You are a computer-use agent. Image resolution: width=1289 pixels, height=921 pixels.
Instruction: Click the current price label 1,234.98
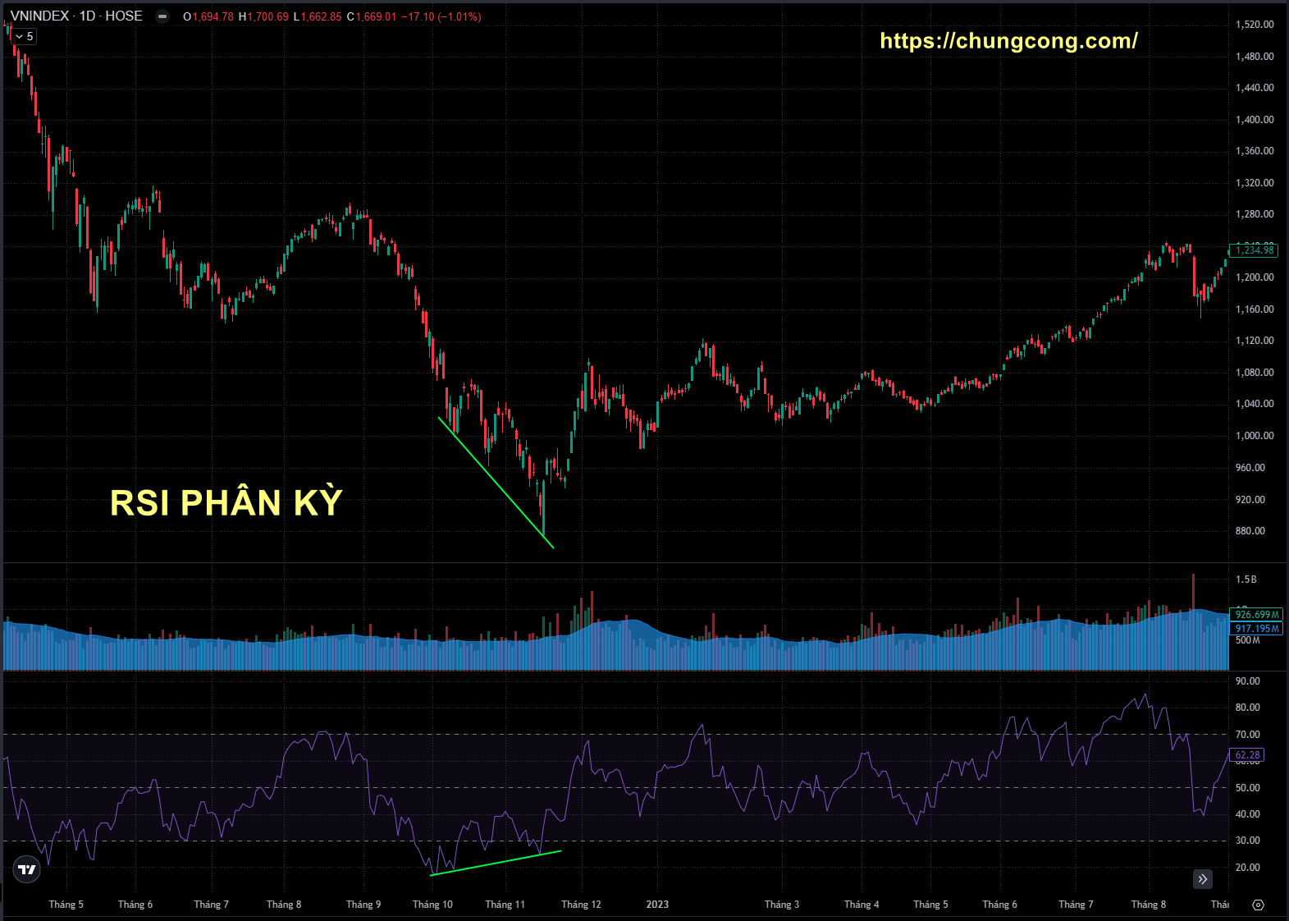coord(1255,250)
